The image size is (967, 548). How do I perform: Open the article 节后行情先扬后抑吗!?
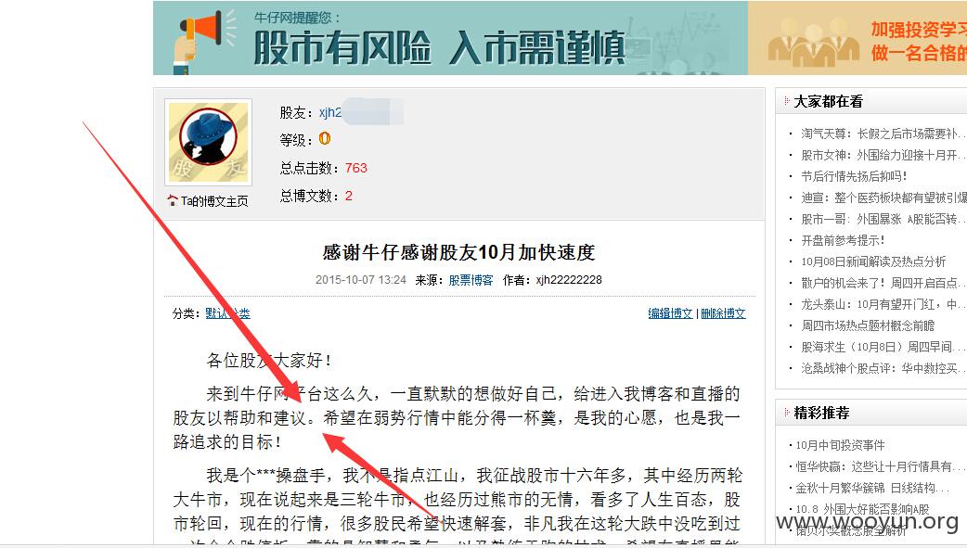(854, 176)
